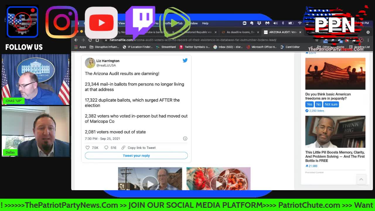Click the browser back arrow

76,40
